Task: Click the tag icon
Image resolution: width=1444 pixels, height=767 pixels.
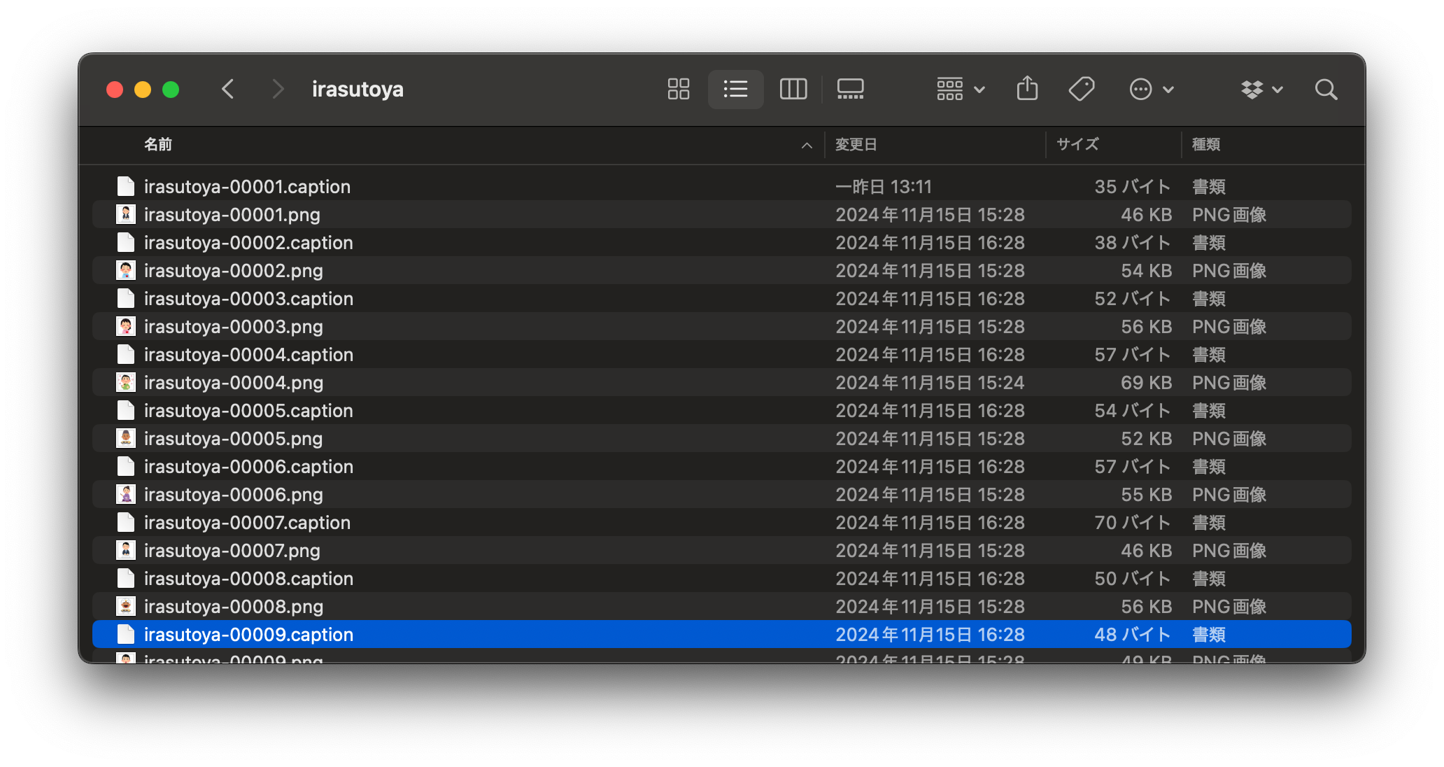Action: (x=1081, y=90)
